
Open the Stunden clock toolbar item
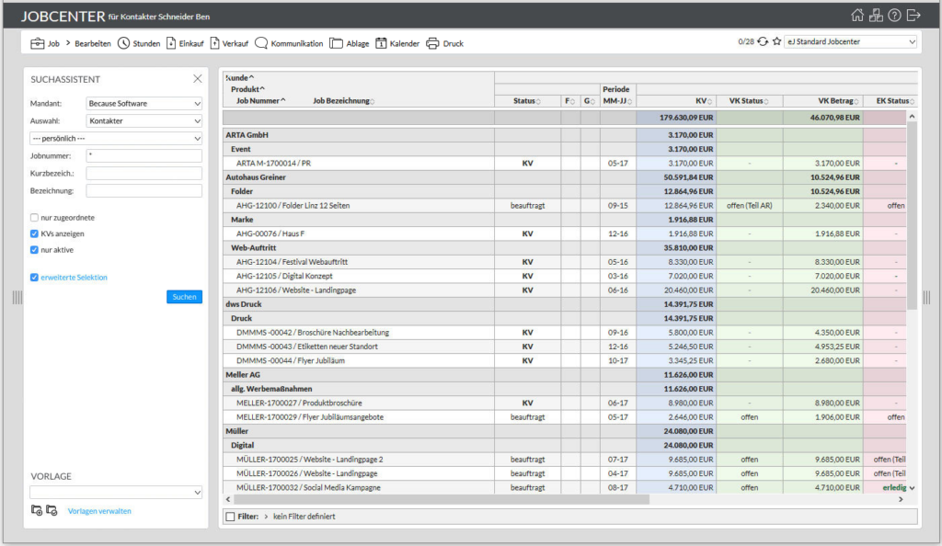pos(139,43)
